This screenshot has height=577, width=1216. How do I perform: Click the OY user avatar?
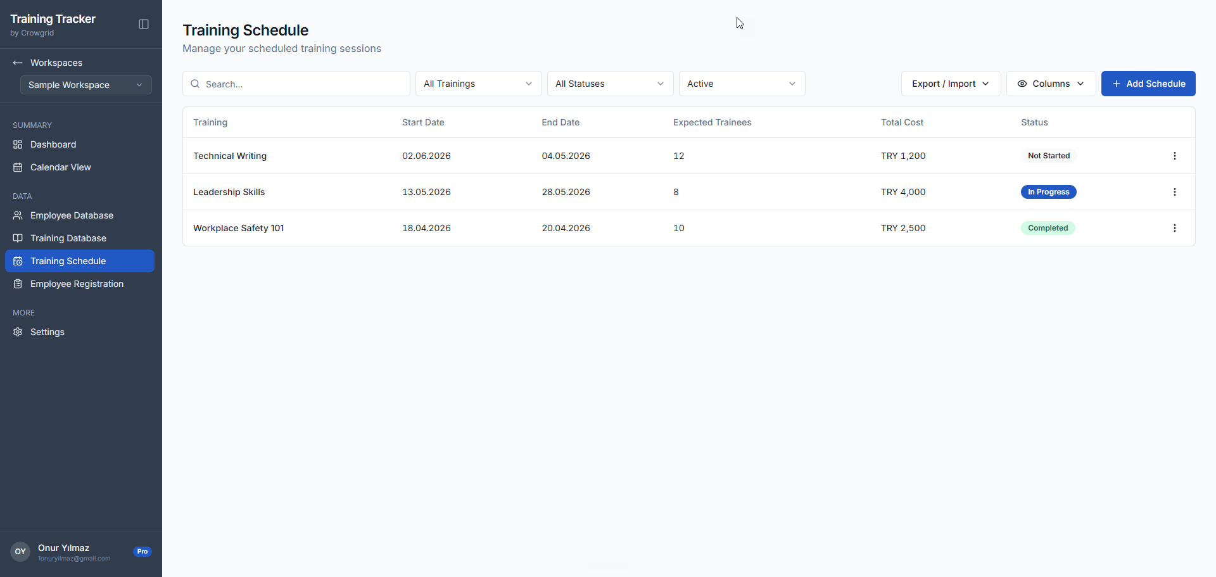point(20,552)
